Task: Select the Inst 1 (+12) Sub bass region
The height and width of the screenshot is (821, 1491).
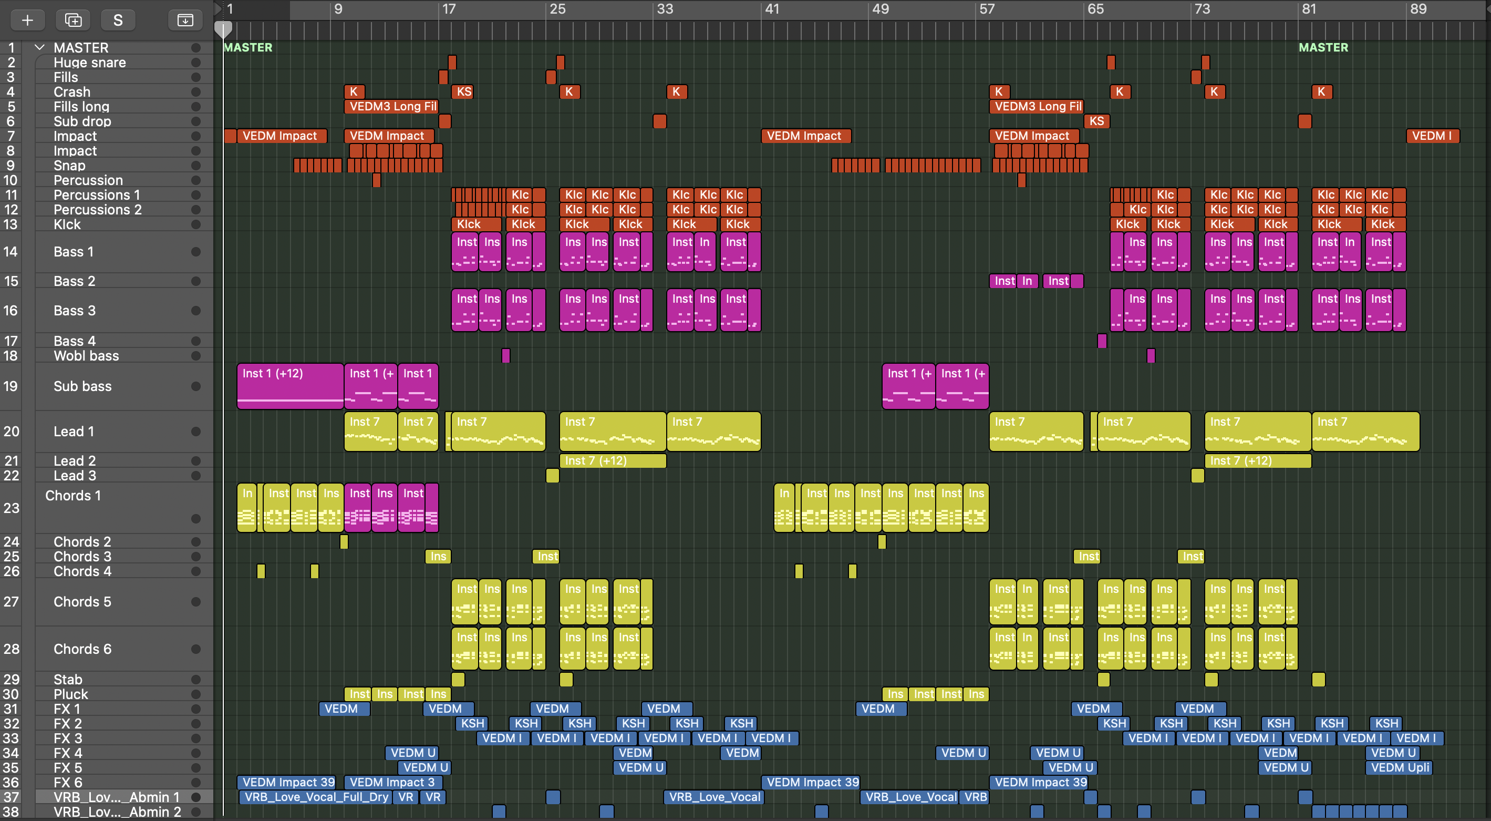Action: (x=289, y=386)
